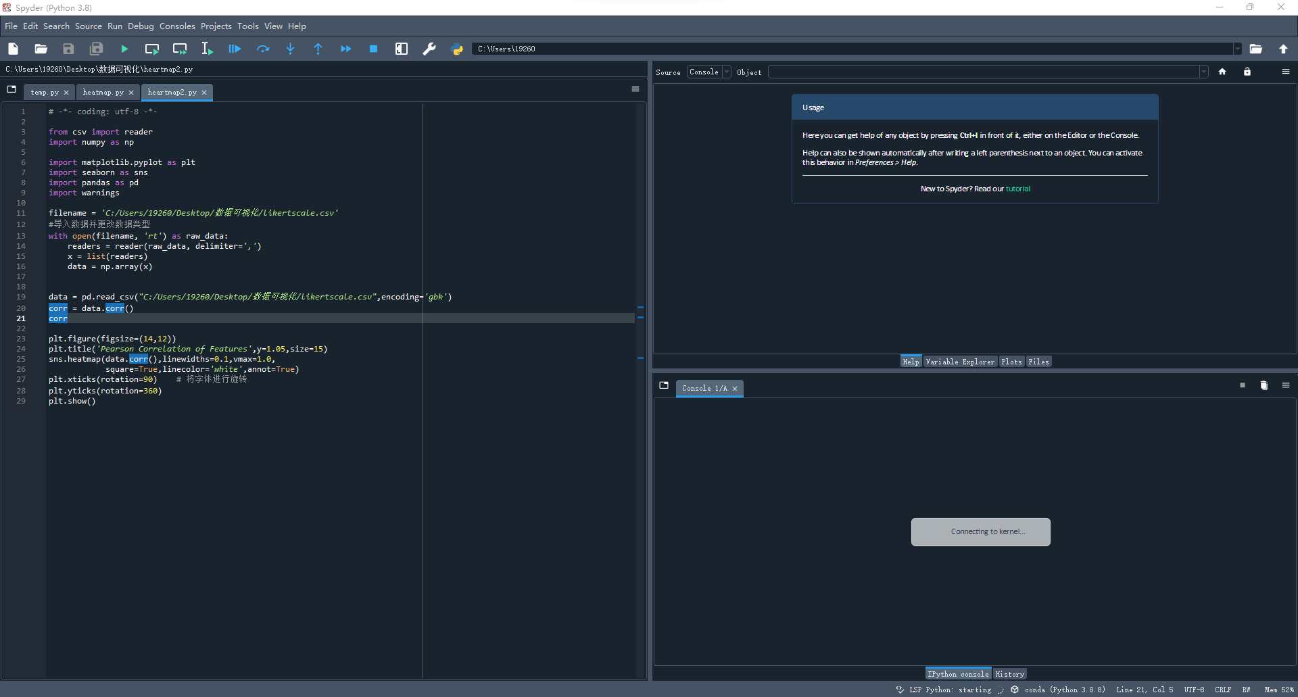Viewport: 1298px width, 697px height.
Task: Close the heartmap2.py tab
Action: tap(204, 93)
